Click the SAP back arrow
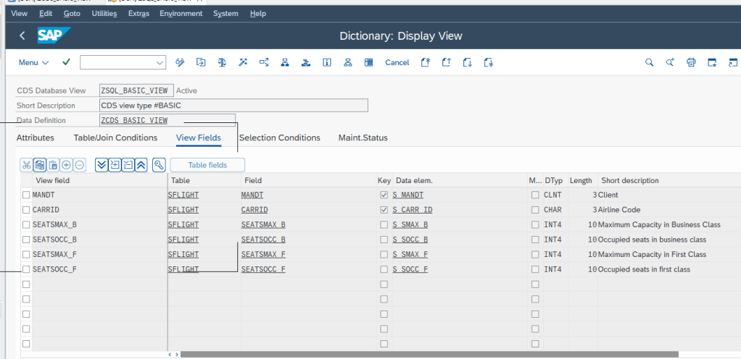The height and width of the screenshot is (359, 741). click(22, 35)
